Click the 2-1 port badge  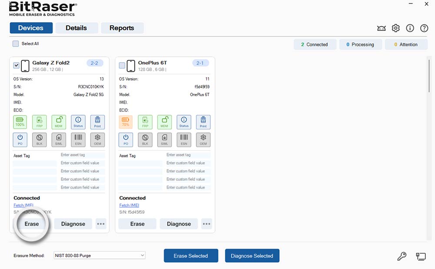[x=200, y=63]
